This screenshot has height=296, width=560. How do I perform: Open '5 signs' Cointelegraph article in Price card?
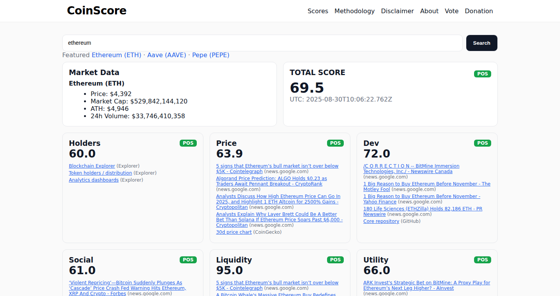pyautogui.click(x=277, y=169)
